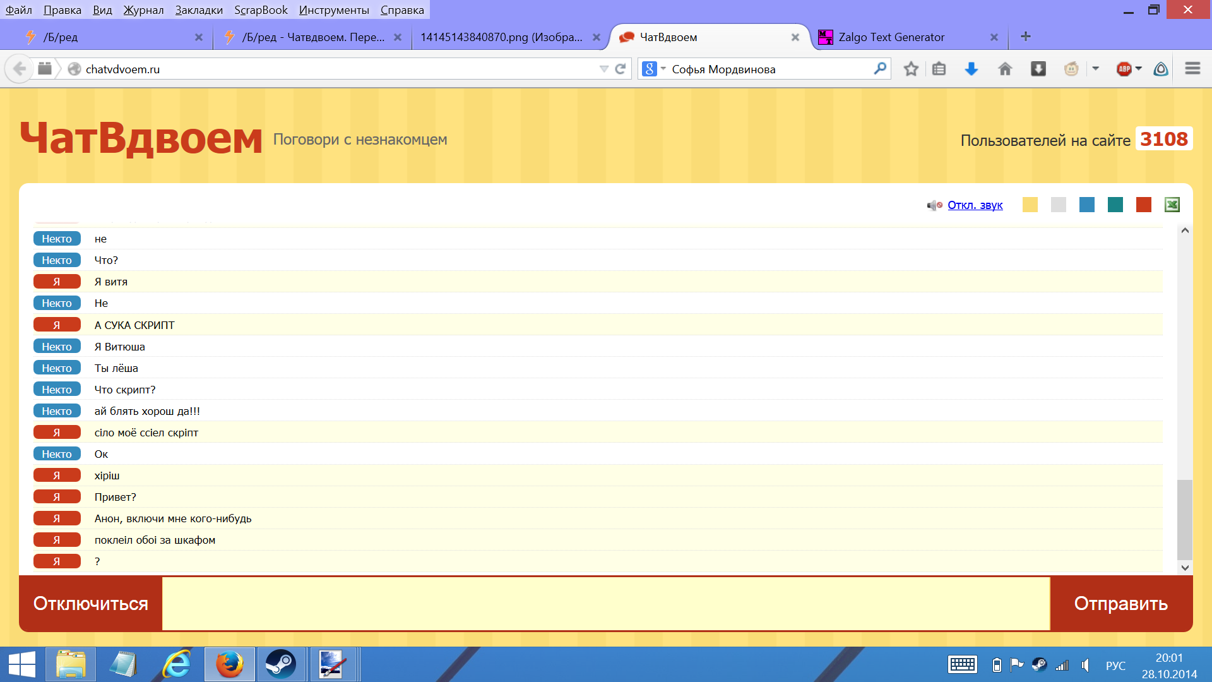
Task: Open the downloads arrow icon
Action: pyautogui.click(x=971, y=69)
